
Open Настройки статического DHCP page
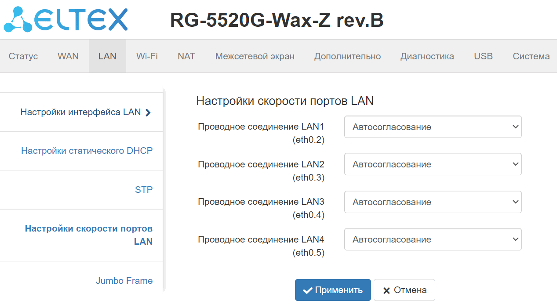point(87,151)
